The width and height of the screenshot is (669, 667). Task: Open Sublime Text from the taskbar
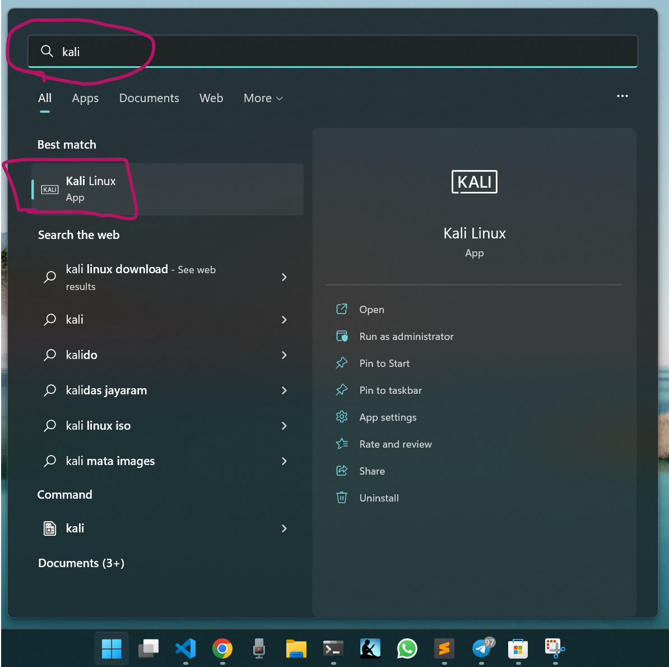[x=444, y=648]
